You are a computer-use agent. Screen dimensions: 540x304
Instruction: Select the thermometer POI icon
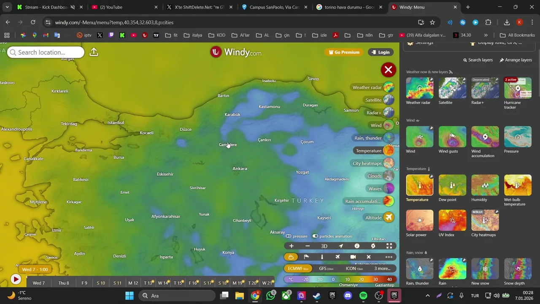coord(322,257)
